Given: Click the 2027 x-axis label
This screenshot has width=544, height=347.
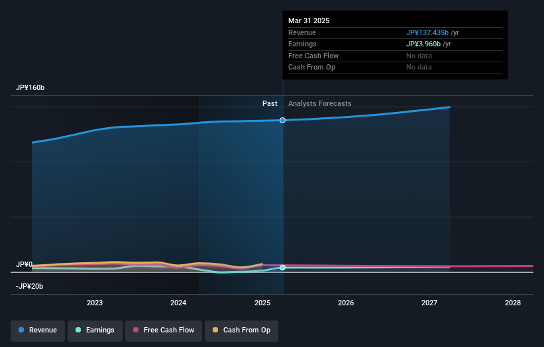Looking at the screenshot, I should [429, 303].
